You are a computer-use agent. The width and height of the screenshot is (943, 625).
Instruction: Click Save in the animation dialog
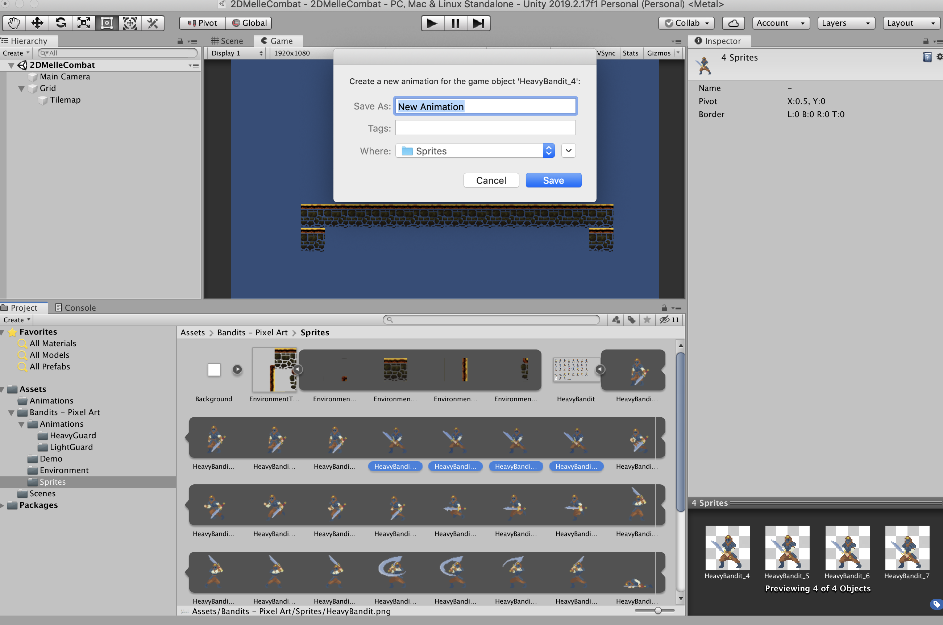[553, 181]
